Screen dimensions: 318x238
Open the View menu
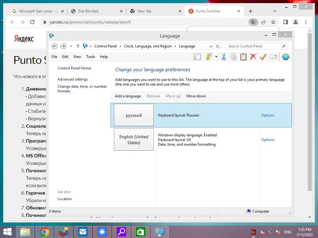(x=77, y=57)
